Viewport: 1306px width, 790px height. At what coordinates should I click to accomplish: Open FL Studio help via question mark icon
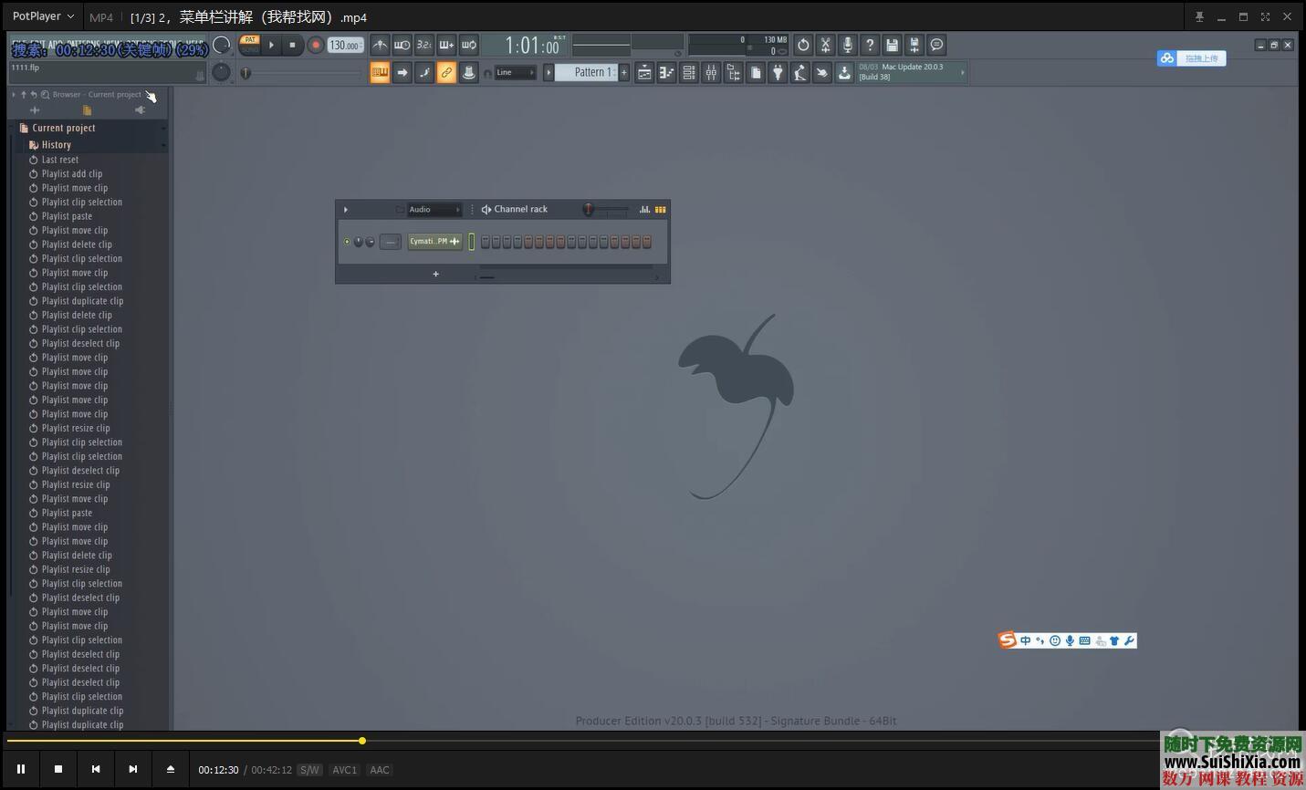coord(870,45)
